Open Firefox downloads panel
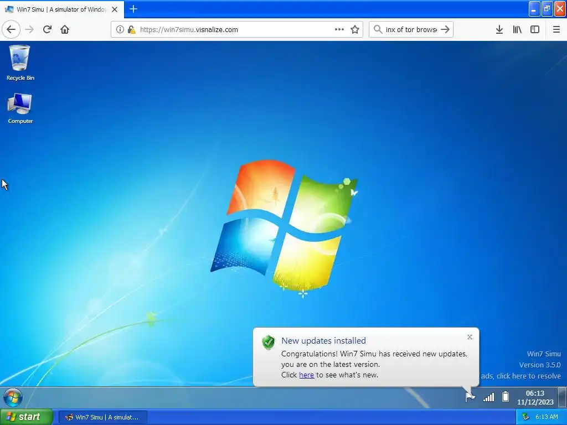 pyautogui.click(x=499, y=29)
